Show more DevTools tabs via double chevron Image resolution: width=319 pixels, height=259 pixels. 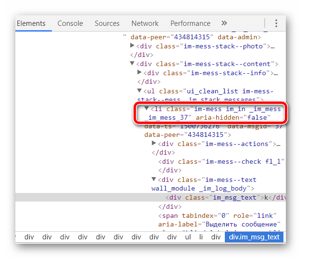click(224, 23)
